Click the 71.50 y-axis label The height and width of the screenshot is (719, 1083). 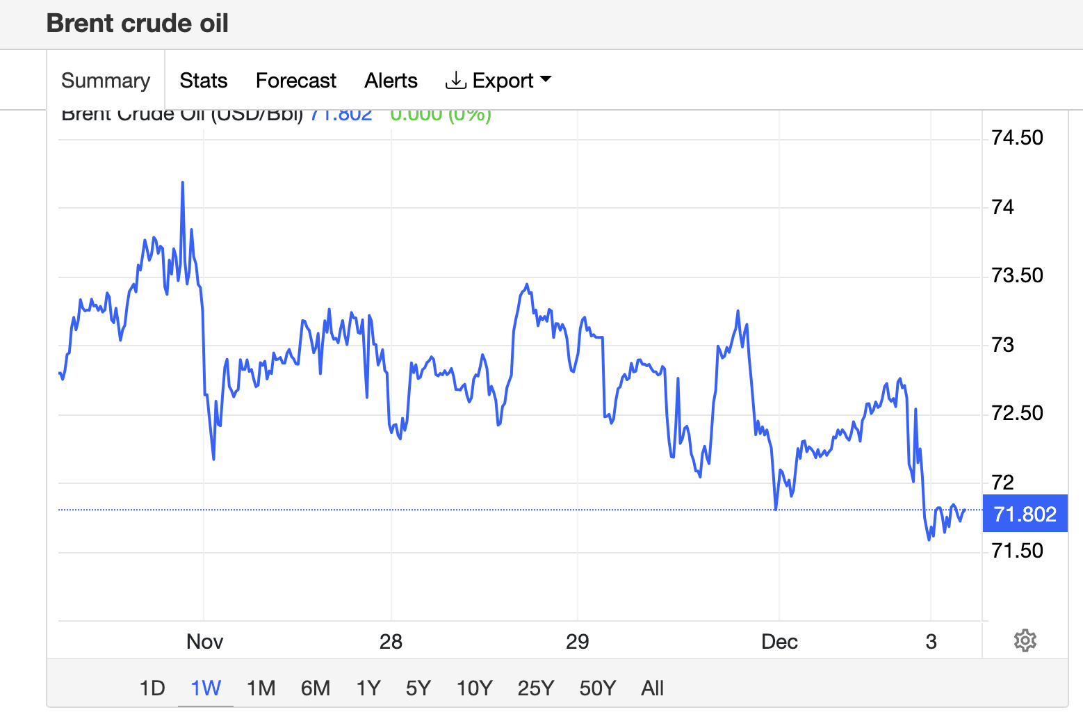pyautogui.click(x=1017, y=551)
